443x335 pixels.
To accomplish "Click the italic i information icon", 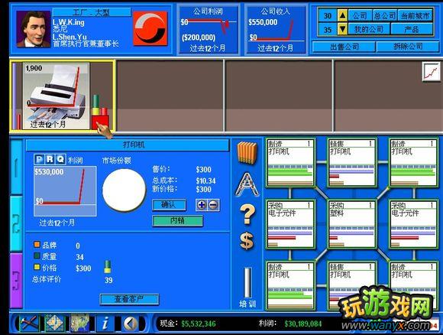I will coord(105,323).
